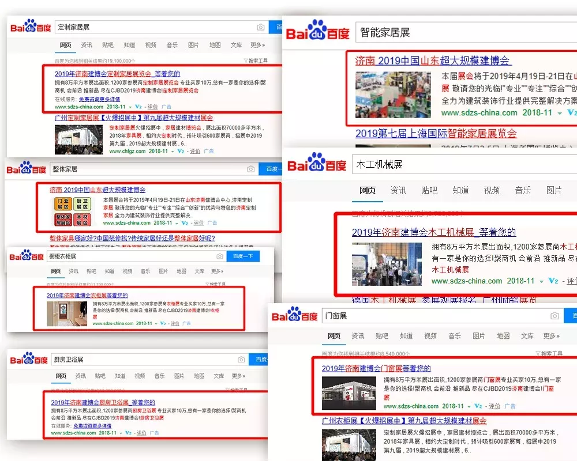Open camera image search in the 厨房卫浴展 box
The width and height of the screenshot is (577, 461).
point(241,360)
